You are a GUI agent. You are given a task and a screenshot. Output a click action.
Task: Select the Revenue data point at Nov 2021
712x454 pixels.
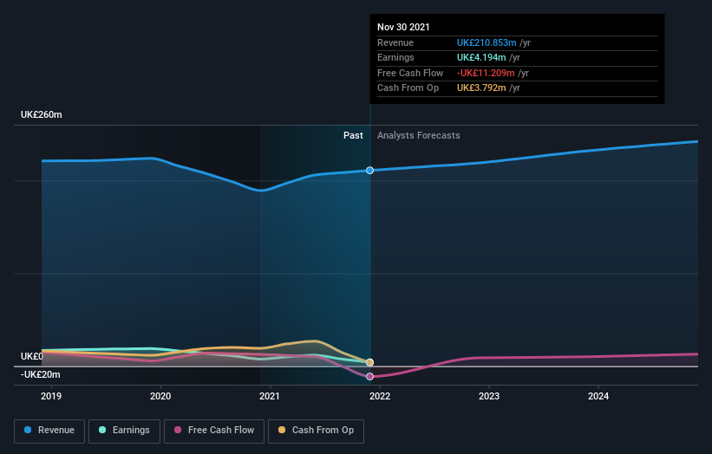[369, 170]
